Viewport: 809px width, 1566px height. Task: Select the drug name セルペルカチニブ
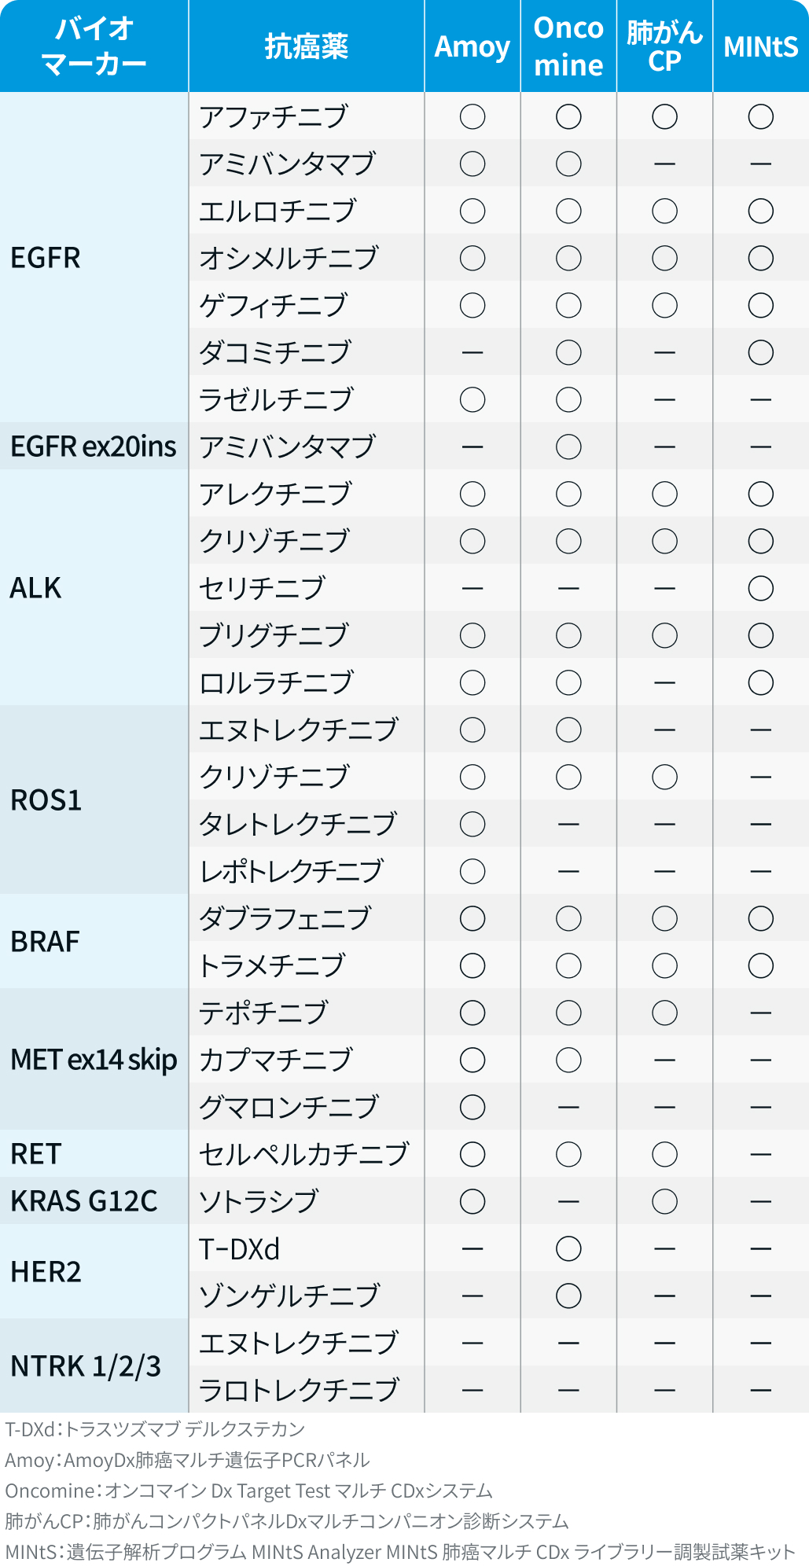click(303, 1155)
